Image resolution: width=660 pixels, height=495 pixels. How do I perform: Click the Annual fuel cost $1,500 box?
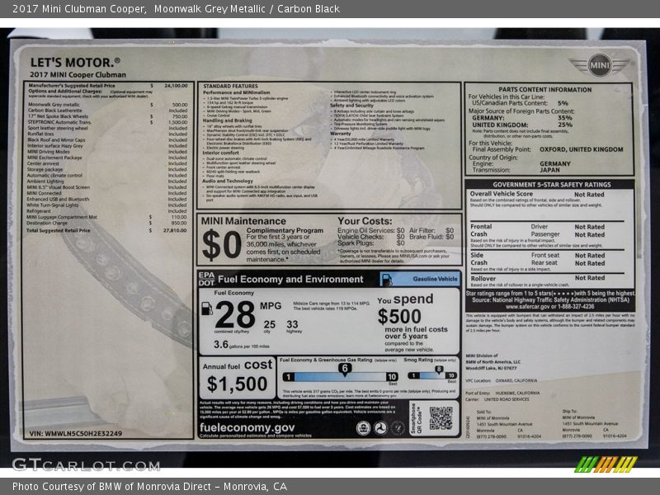[x=238, y=378]
